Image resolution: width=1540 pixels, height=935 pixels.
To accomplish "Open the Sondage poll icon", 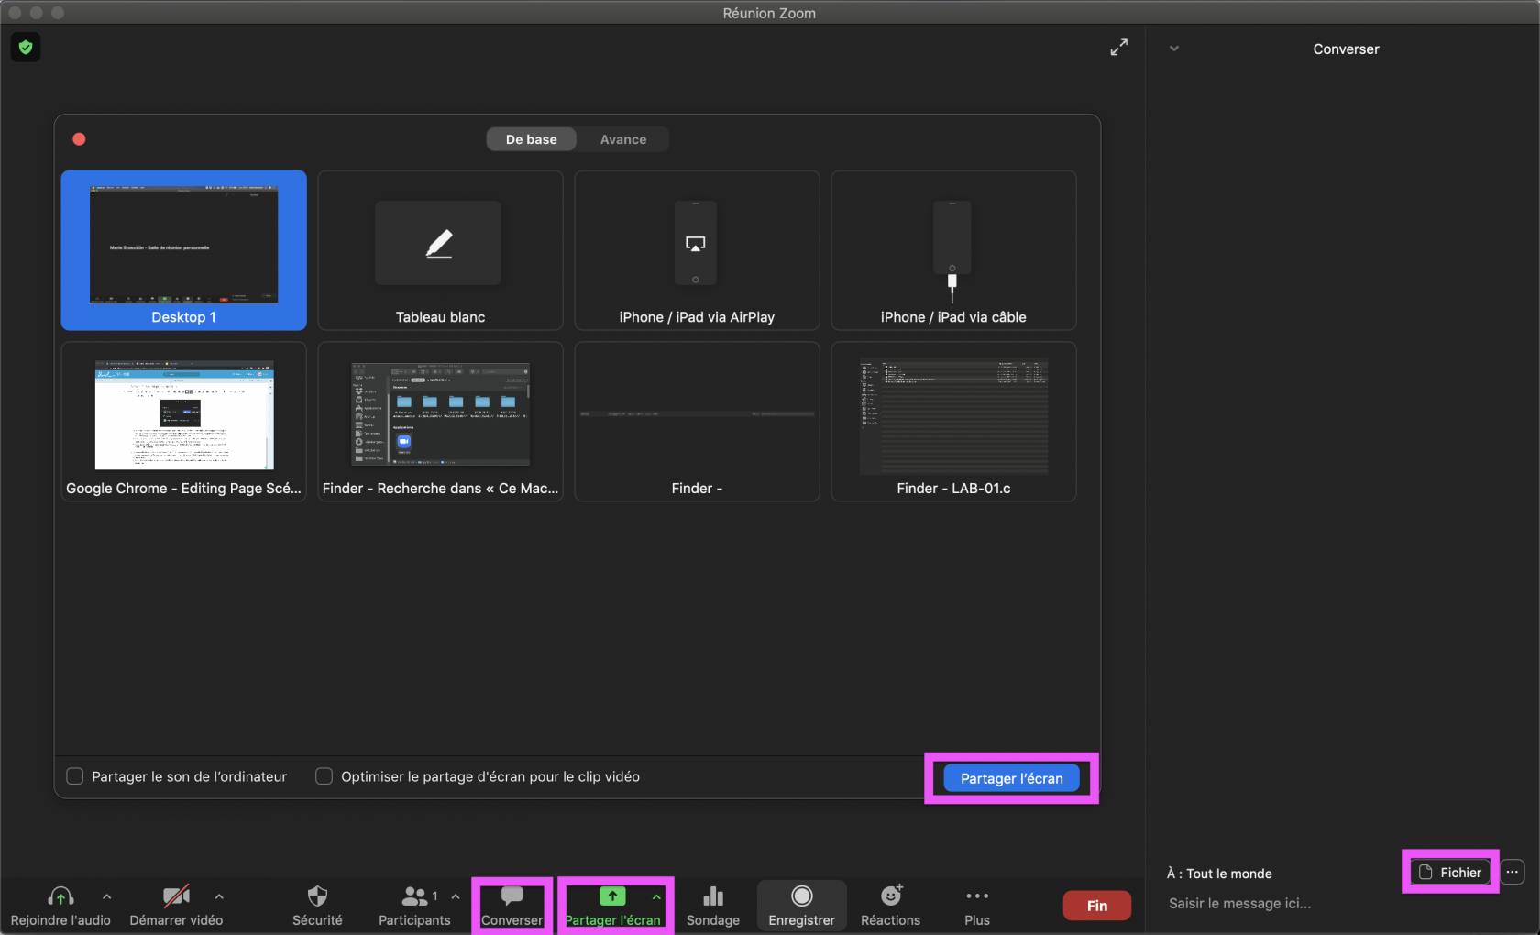I will [712, 896].
